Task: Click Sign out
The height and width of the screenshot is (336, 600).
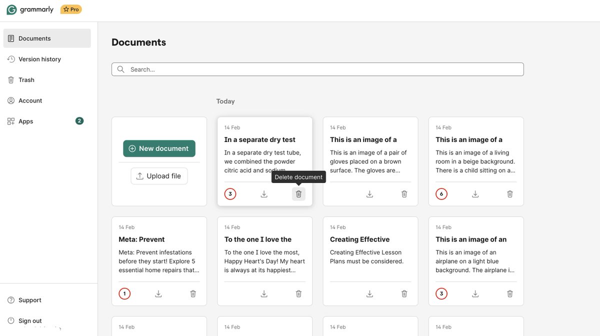Action: (x=25, y=321)
